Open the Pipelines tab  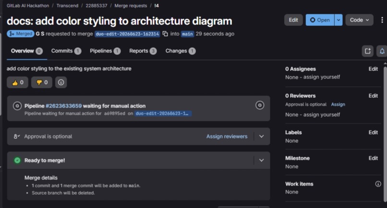tap(105, 51)
